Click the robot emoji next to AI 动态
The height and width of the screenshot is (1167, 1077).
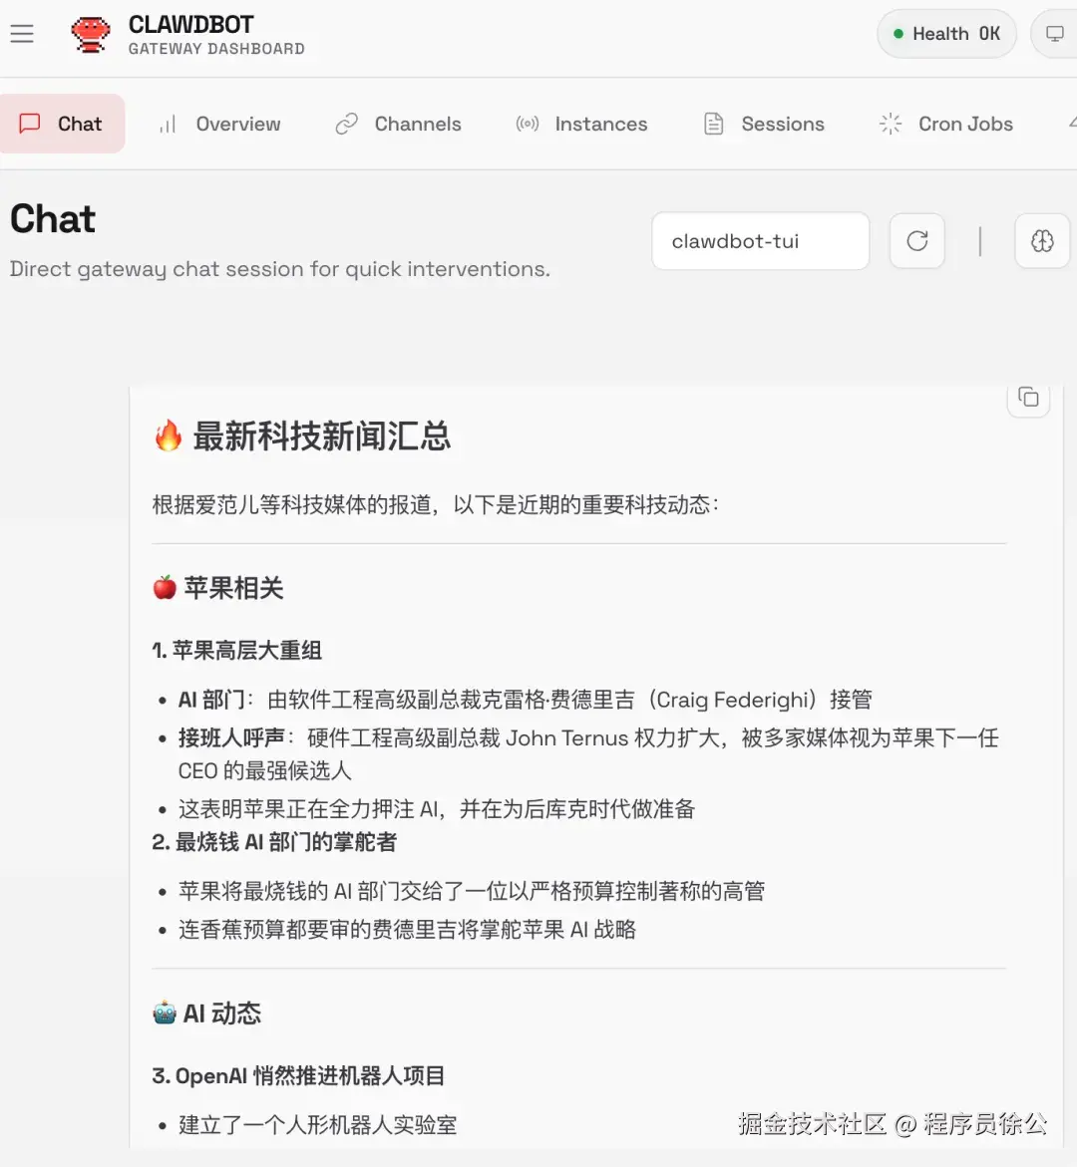click(165, 1013)
